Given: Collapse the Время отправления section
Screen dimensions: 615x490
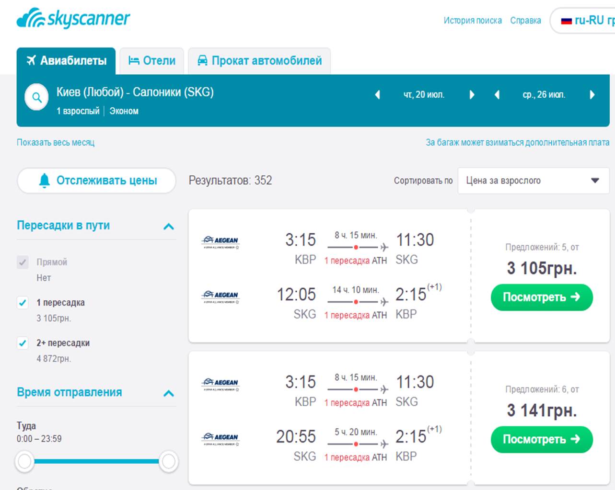Looking at the screenshot, I should 169,393.
